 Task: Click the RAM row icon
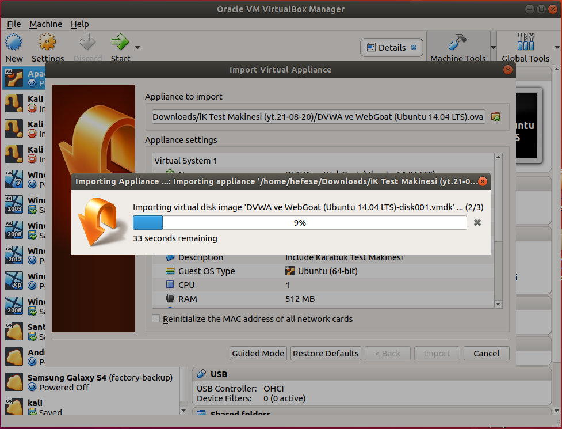(170, 298)
